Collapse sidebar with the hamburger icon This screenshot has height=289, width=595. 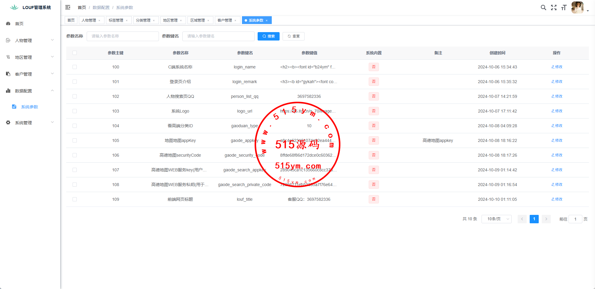click(x=68, y=7)
